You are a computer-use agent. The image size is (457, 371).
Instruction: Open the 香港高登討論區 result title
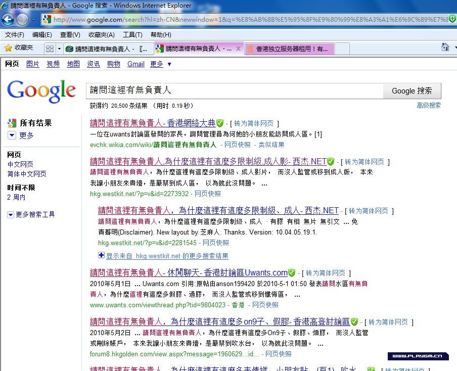220,321
